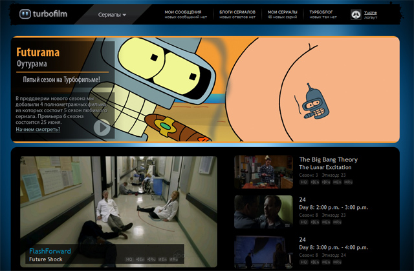Click the логаут logout link
This screenshot has width=414, height=271.
tap(371, 17)
